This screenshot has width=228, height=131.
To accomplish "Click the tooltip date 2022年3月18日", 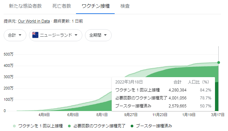I will (x=129, y=82).
